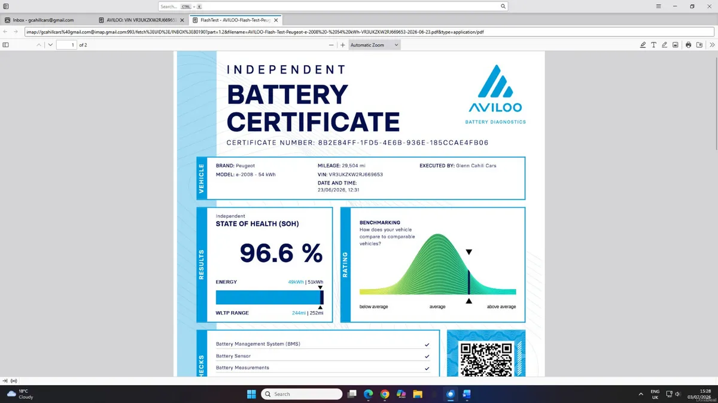Toggle the PDF viewer sidebar
The width and height of the screenshot is (718, 403).
tap(6, 45)
